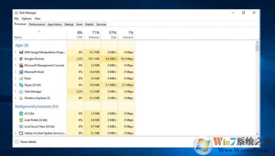Screen dimensions: 275x156
Task: Click Microsoft Word memory value 14.6 MB
Action: click(x=94, y=72)
